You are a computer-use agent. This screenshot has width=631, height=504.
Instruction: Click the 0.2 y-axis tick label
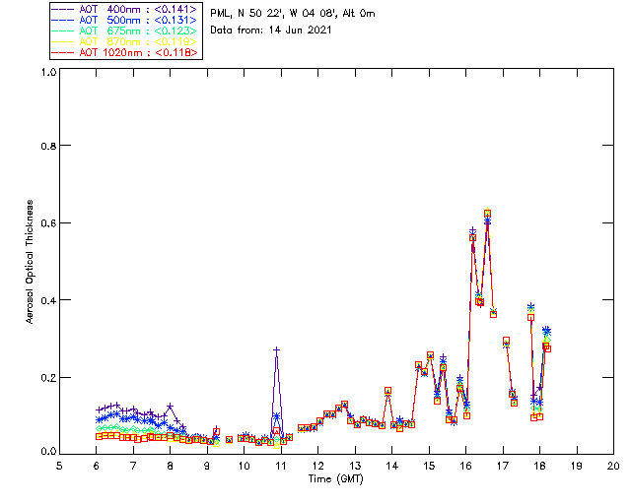click(48, 378)
